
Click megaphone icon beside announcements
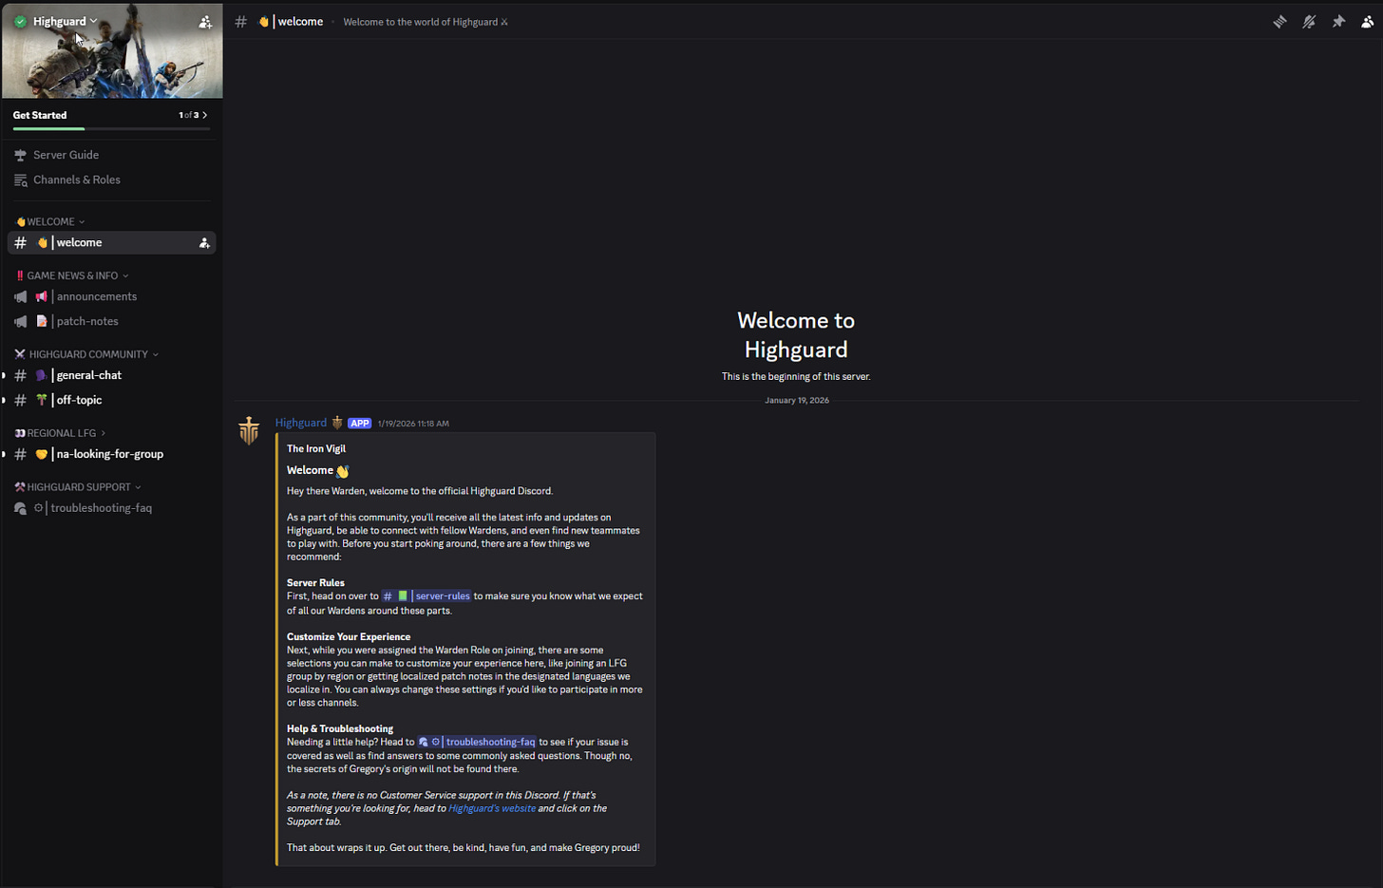coord(20,296)
